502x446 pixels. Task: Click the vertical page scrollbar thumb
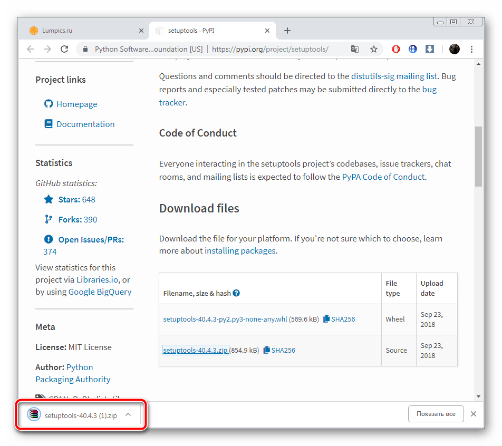(x=478, y=156)
